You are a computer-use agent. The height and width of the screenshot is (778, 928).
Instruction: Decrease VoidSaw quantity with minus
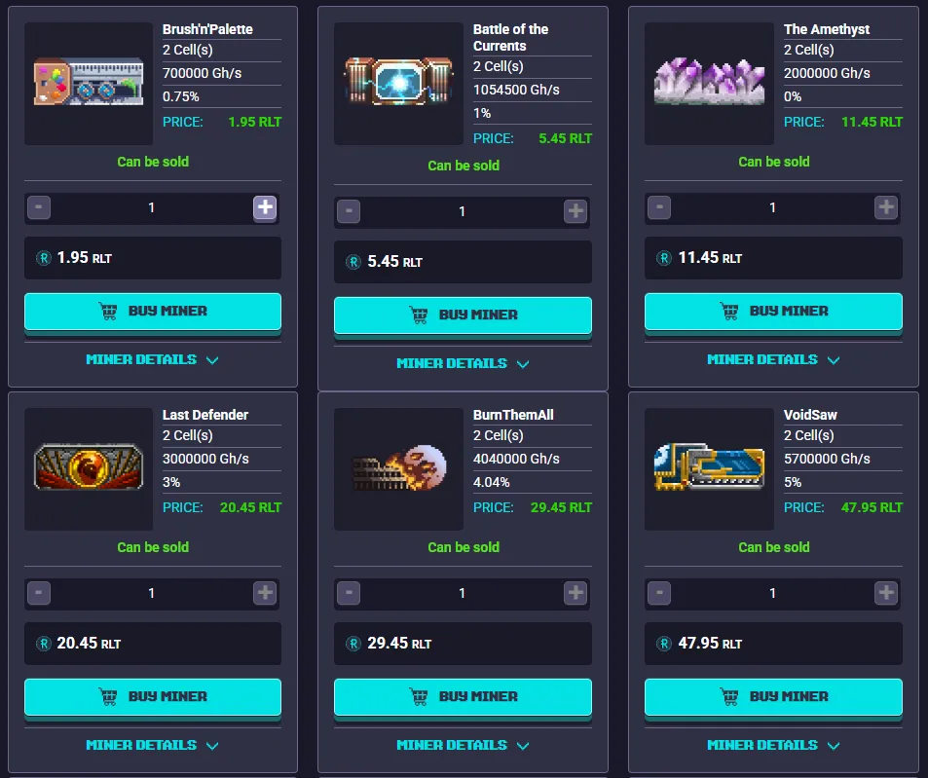coord(659,593)
